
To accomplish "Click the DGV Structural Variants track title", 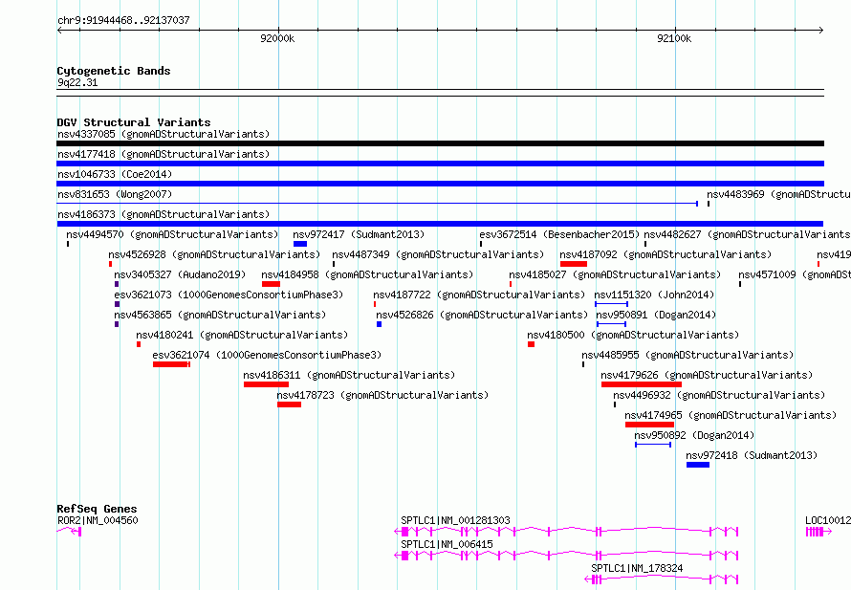I will tap(134, 122).
